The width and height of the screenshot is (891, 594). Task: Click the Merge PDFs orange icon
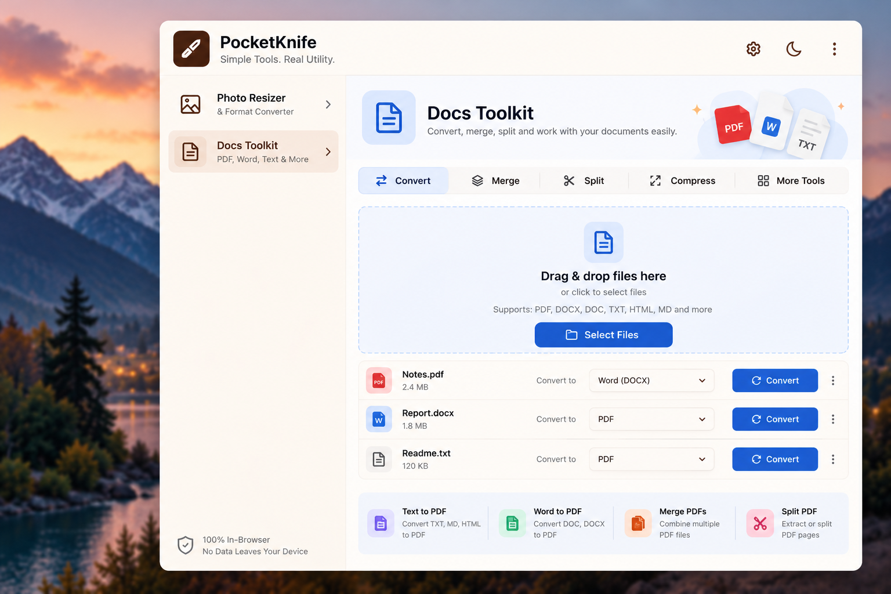[638, 523]
